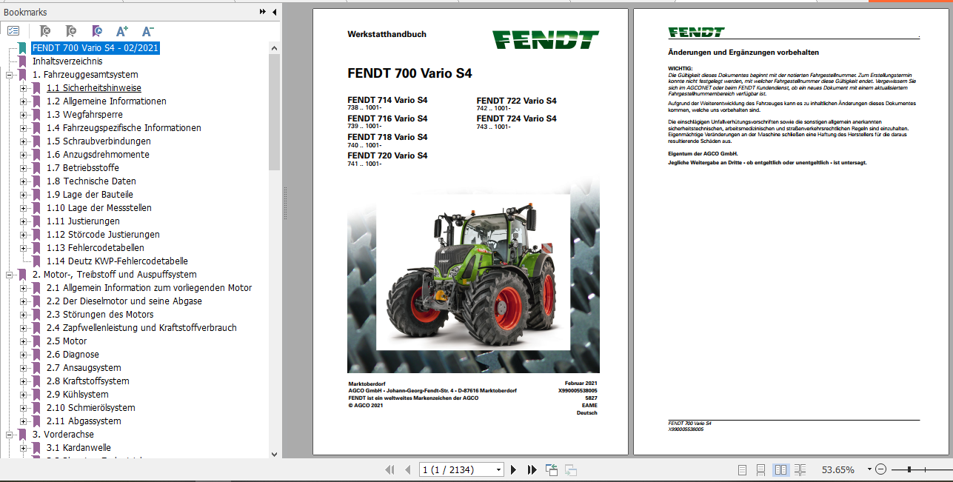953x482 pixels.
Task: Select the two-page facing view
Action: click(780, 469)
